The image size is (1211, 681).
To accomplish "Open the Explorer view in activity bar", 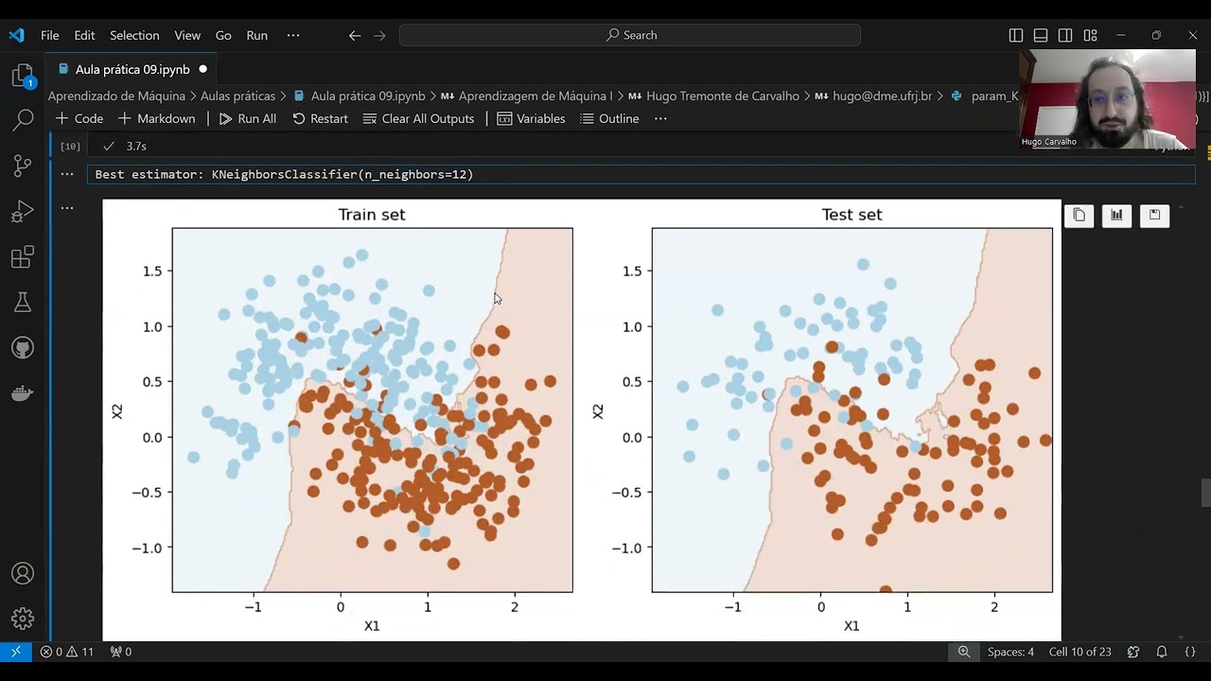I will [x=23, y=76].
